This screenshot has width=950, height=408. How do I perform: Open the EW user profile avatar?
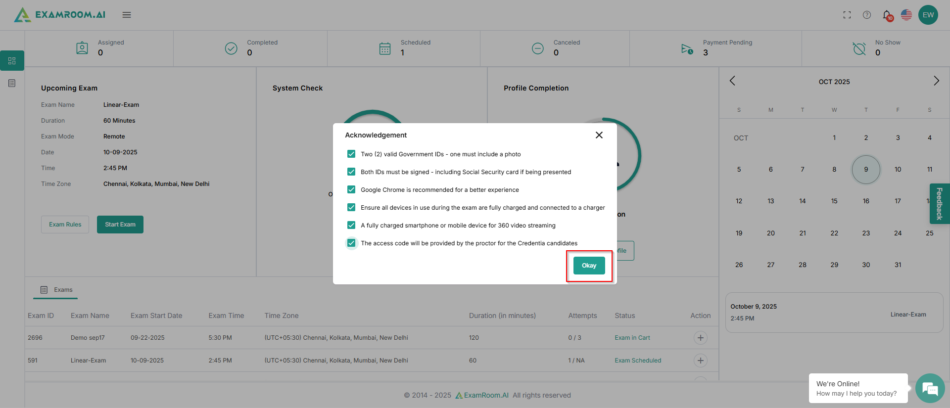[x=928, y=15]
